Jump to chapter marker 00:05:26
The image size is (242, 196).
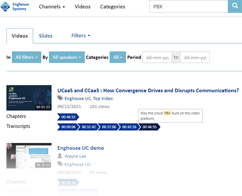point(68,182)
